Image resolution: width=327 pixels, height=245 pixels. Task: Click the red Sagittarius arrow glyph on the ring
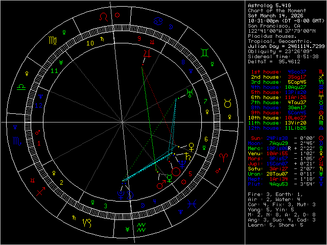pos(41,192)
